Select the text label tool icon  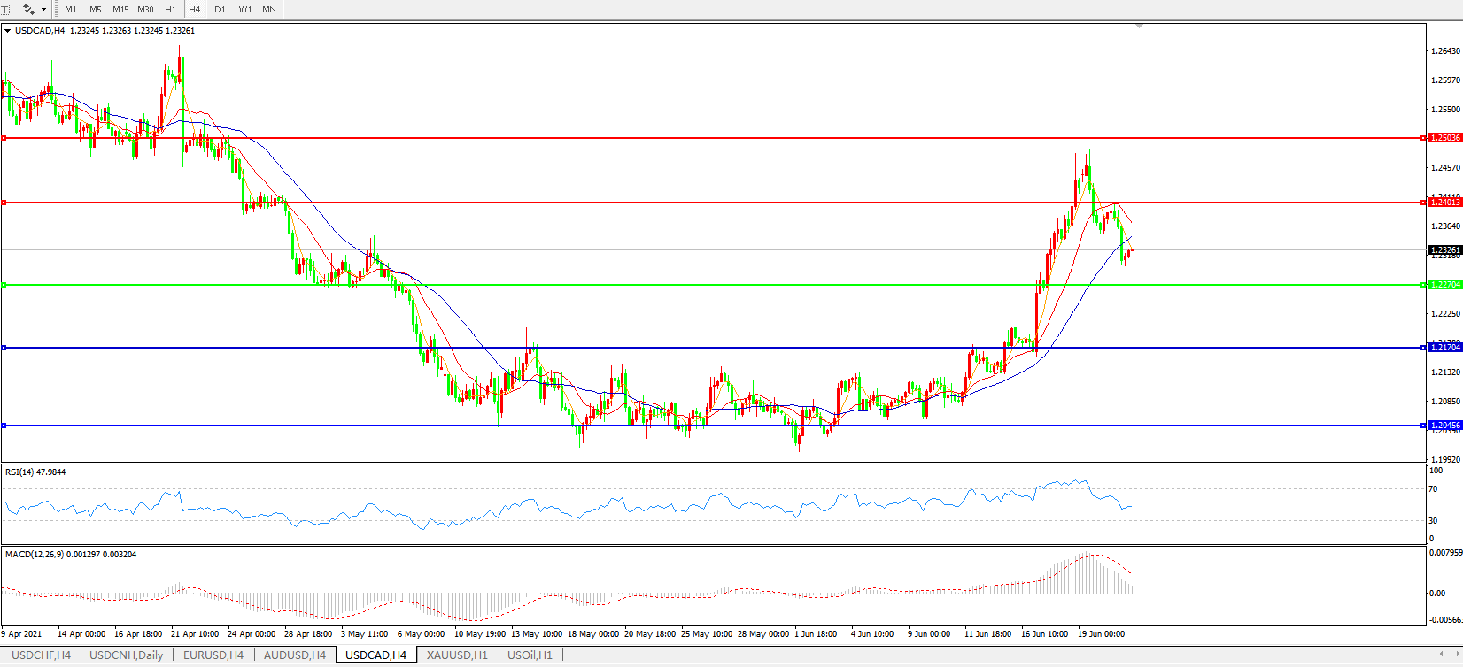click(4, 9)
